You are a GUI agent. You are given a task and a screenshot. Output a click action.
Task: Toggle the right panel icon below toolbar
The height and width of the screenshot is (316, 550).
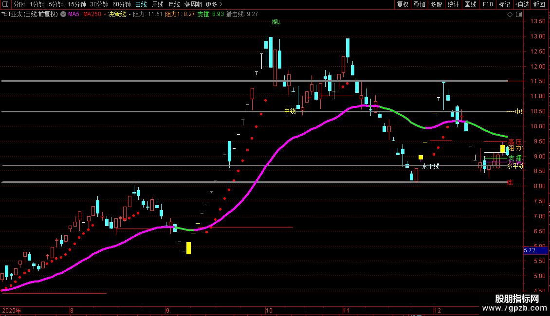pyautogui.click(x=519, y=15)
